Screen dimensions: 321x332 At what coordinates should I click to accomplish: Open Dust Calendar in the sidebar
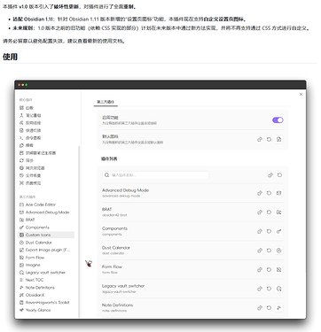click(35, 243)
